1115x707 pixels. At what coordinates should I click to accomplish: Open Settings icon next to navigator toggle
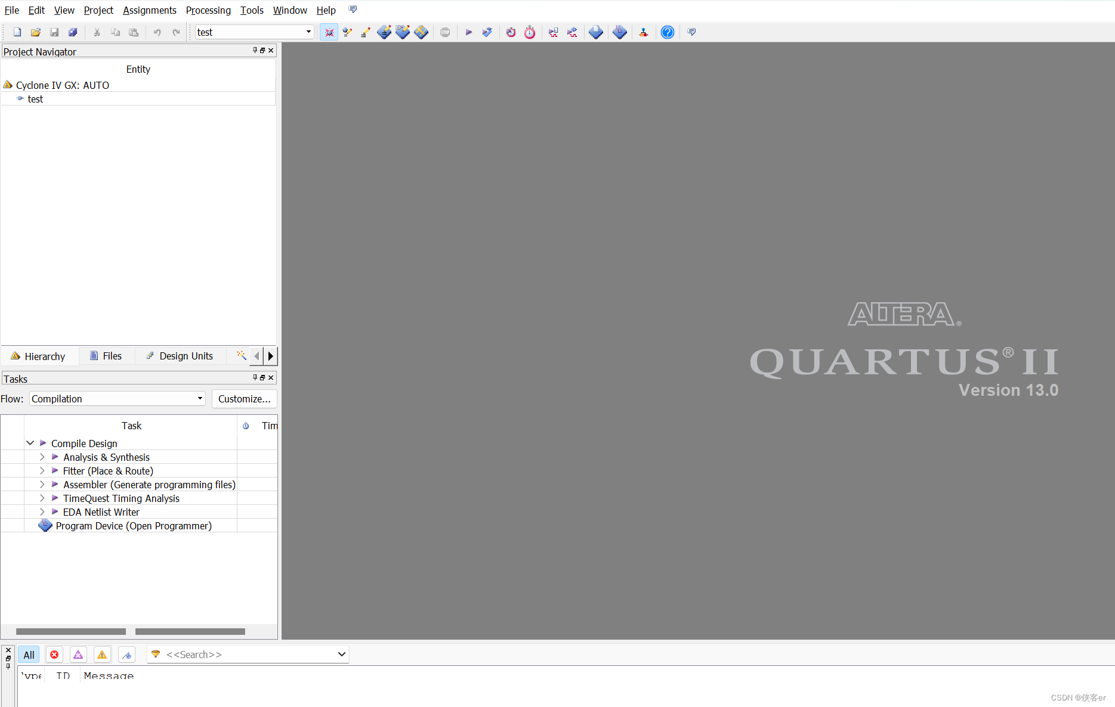[x=347, y=32]
